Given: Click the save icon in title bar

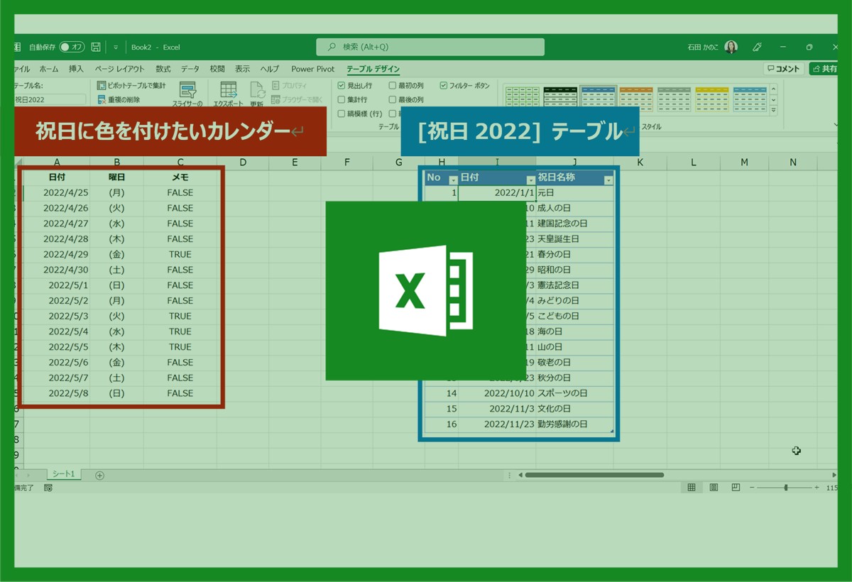Looking at the screenshot, I should click(96, 47).
